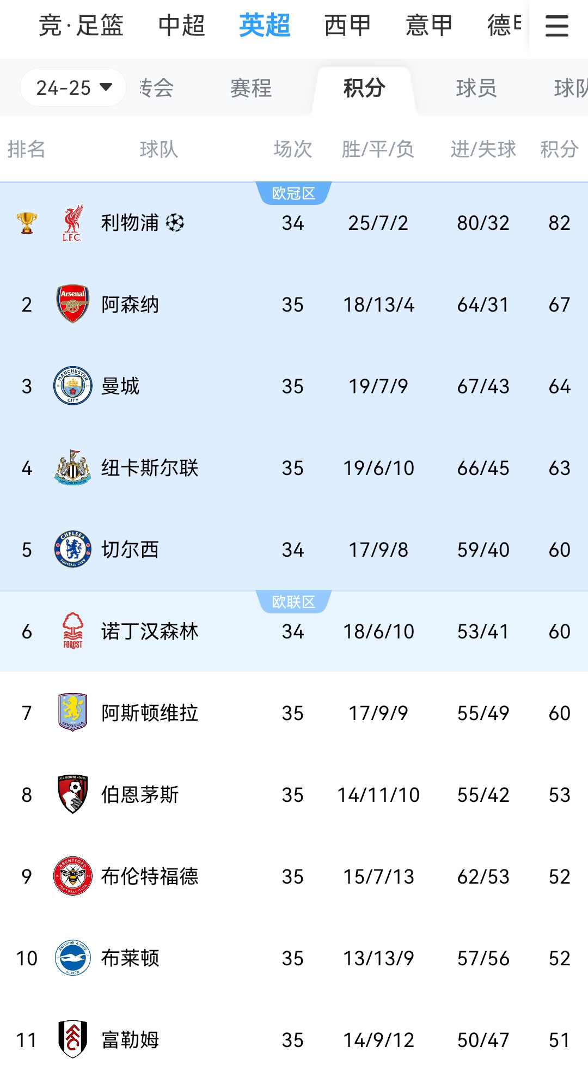Select the 西甲 league tab

[347, 26]
